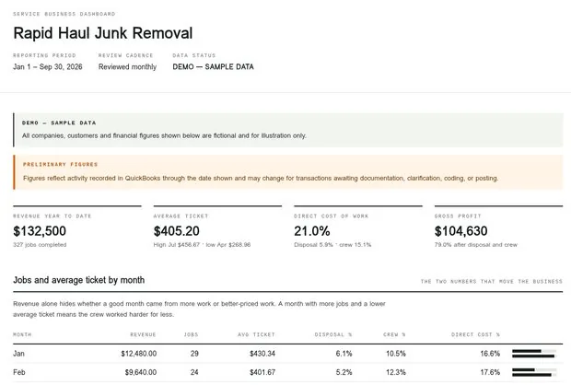
Task: Click the 'Feb' month cell
Action: (x=19, y=372)
